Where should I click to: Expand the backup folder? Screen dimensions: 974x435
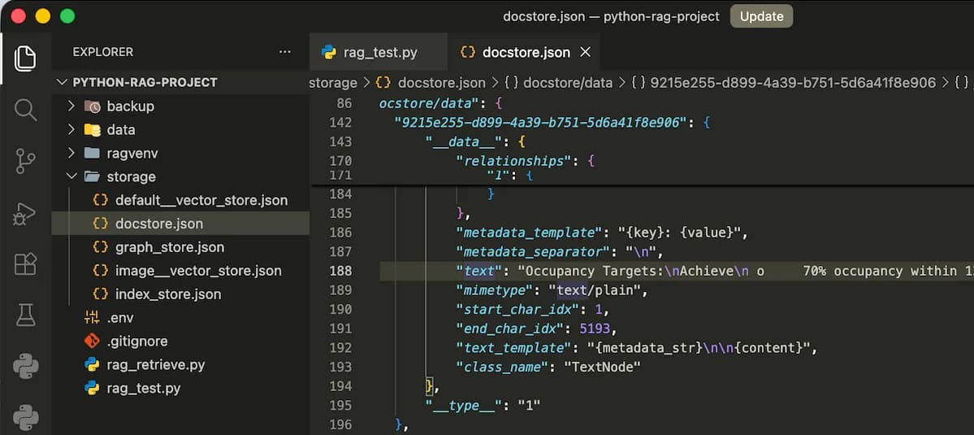click(x=71, y=107)
